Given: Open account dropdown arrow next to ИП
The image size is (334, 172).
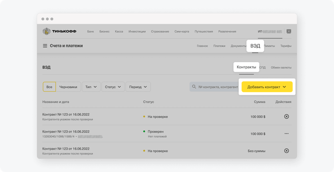Looking at the screenshot, I should tap(289, 31).
